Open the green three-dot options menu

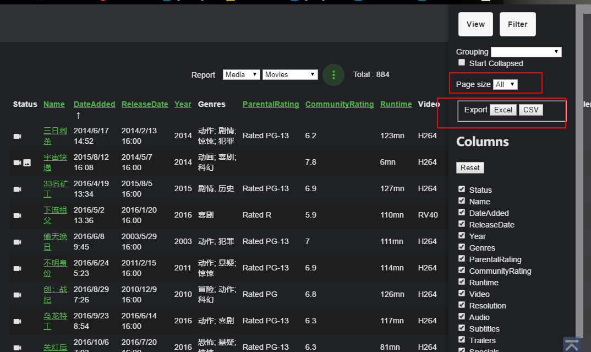pyautogui.click(x=333, y=75)
